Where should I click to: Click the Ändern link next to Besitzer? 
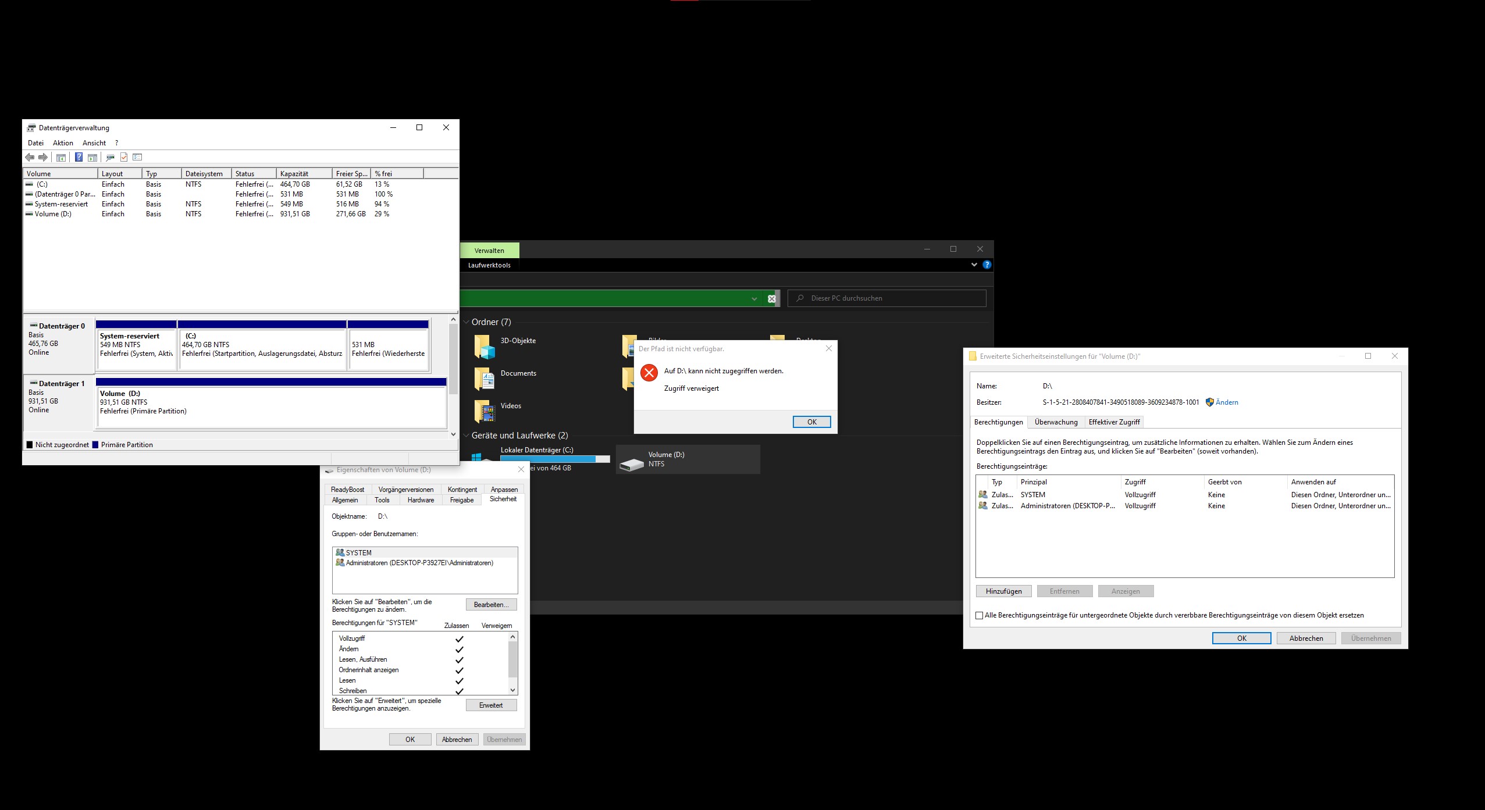1227,402
